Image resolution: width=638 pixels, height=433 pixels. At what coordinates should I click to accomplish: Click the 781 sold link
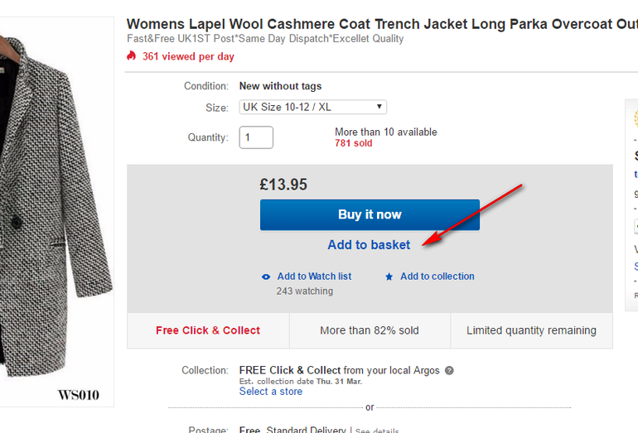coord(354,143)
